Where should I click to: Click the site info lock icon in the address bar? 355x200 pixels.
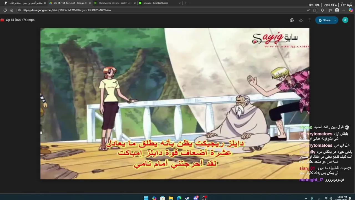19,10
